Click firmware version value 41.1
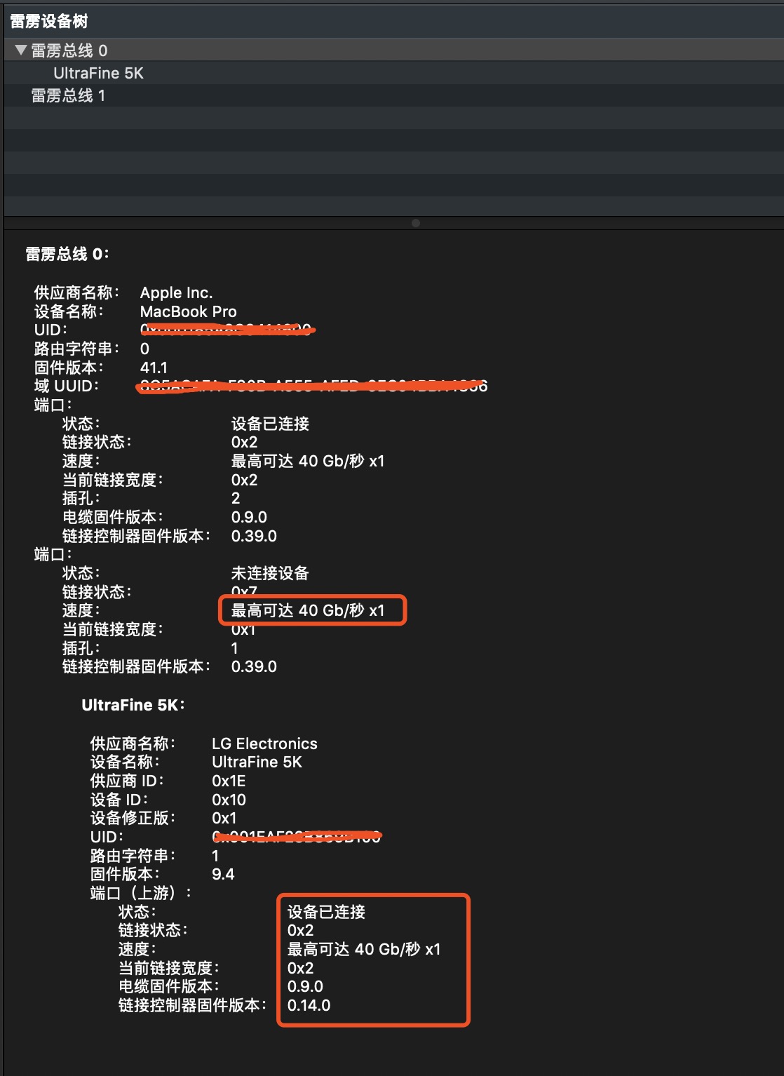The height and width of the screenshot is (1076, 784). point(154,368)
